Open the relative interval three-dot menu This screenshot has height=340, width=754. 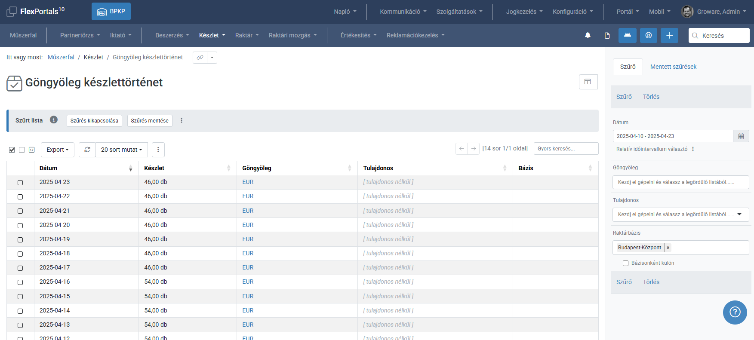point(693,149)
